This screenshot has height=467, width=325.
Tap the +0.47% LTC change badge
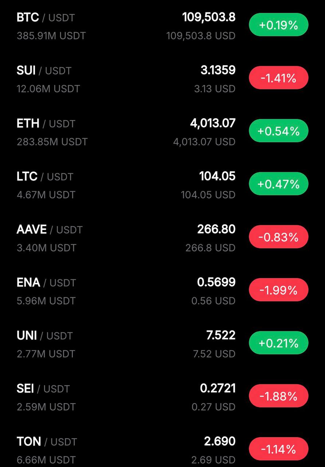pyautogui.click(x=279, y=184)
